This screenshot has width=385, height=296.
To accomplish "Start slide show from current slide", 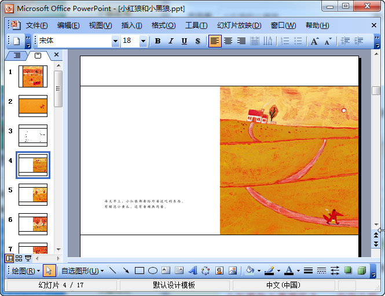I will pyautogui.click(x=28, y=258).
